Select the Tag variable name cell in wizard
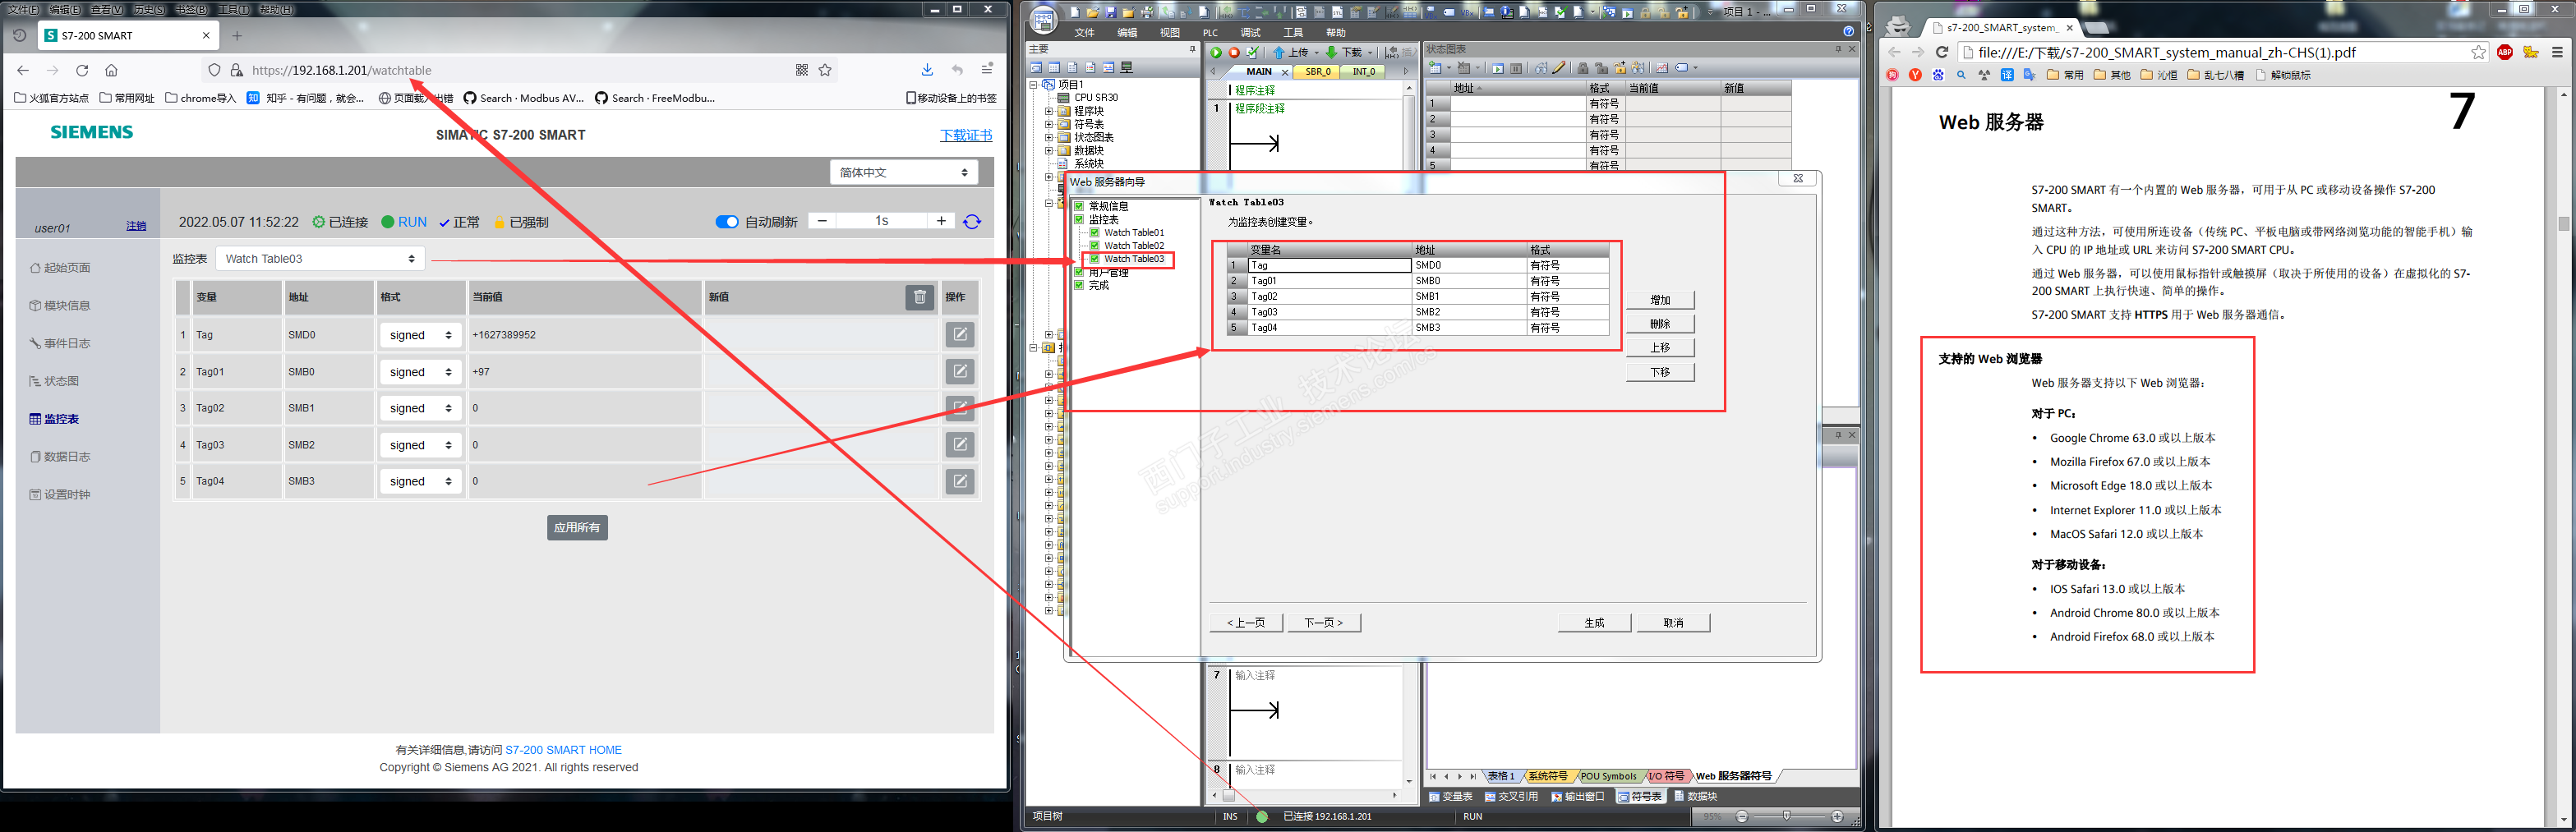2576x832 pixels. pyautogui.click(x=1330, y=265)
